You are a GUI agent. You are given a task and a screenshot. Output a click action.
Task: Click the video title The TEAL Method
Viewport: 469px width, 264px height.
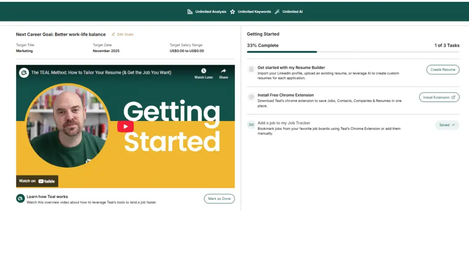tap(101, 72)
